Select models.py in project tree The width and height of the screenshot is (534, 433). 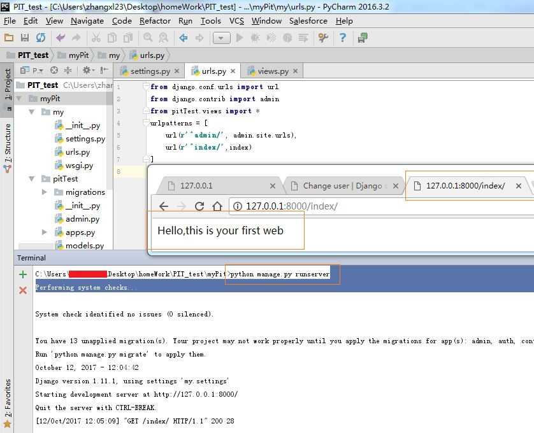pos(80,245)
